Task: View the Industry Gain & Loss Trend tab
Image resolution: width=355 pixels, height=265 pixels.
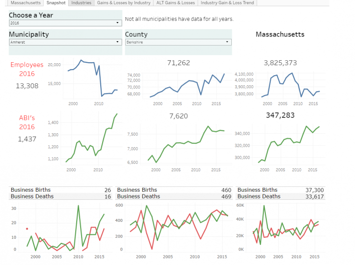Action: coord(227,3)
